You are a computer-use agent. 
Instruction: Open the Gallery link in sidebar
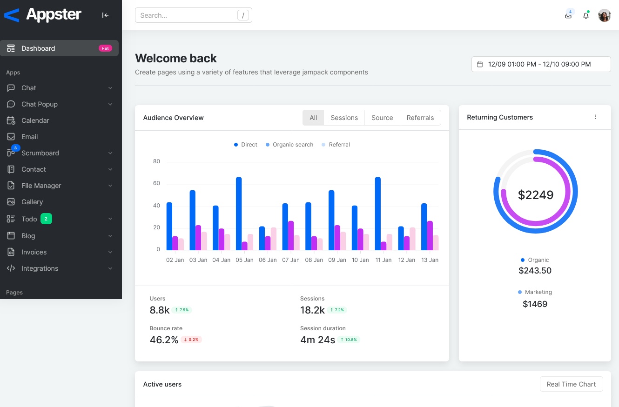pyautogui.click(x=32, y=202)
